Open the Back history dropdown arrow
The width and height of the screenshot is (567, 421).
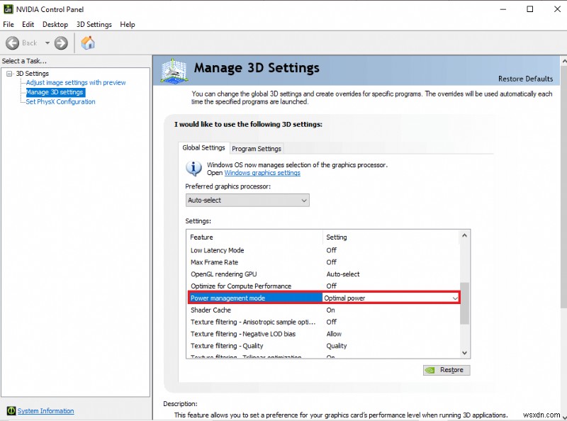pos(47,43)
